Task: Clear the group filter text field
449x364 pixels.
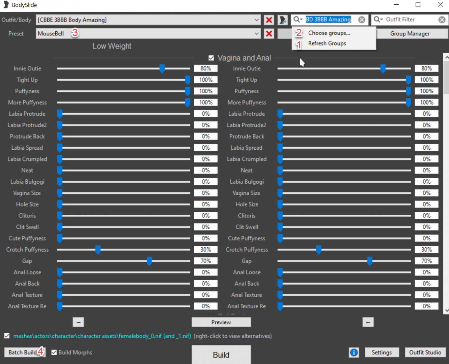Action: click(362, 20)
